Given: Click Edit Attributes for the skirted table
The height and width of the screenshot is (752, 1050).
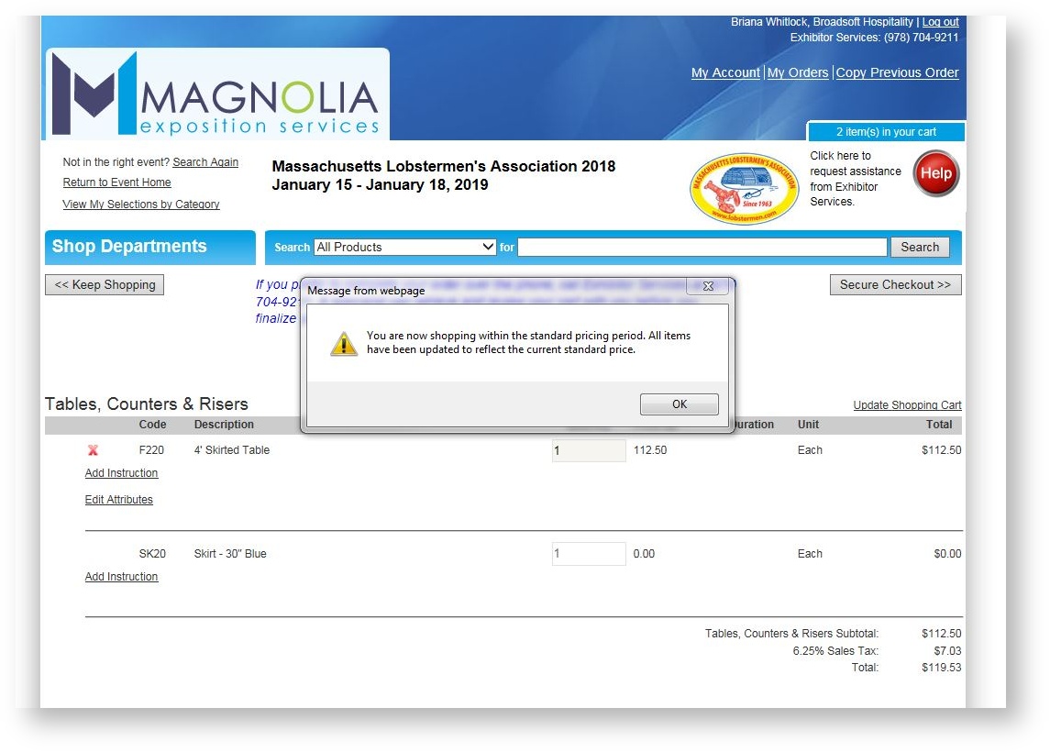Looking at the screenshot, I should pos(119,500).
